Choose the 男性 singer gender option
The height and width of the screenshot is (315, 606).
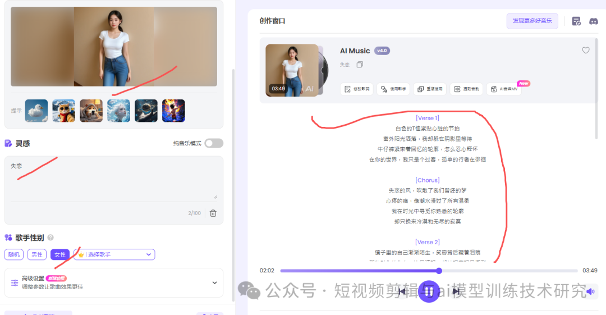37,254
